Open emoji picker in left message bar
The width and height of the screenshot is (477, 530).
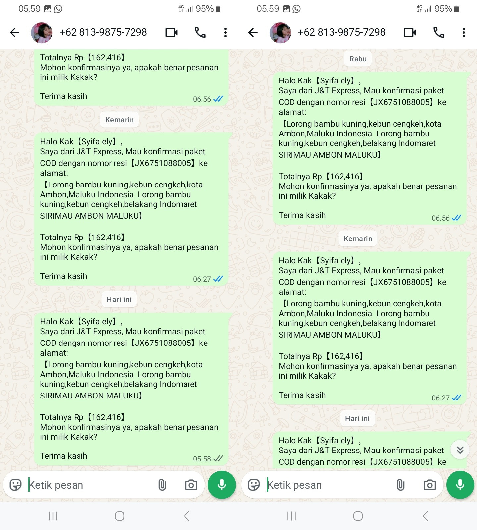[x=15, y=485]
